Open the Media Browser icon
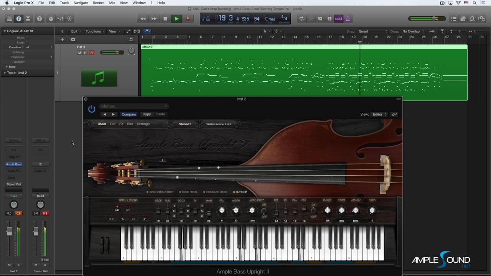 481,18
